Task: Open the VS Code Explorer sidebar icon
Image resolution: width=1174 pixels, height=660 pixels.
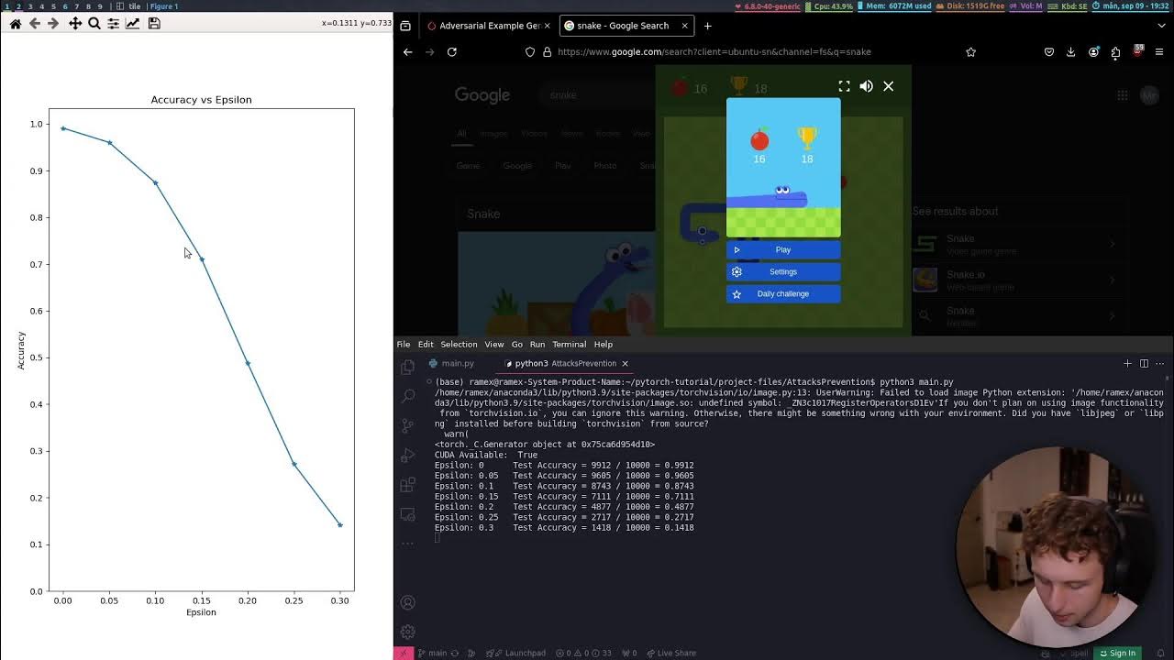Action: point(408,367)
